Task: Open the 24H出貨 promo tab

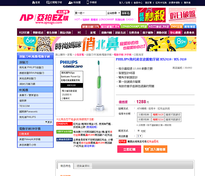Action: [x=177, y=26]
